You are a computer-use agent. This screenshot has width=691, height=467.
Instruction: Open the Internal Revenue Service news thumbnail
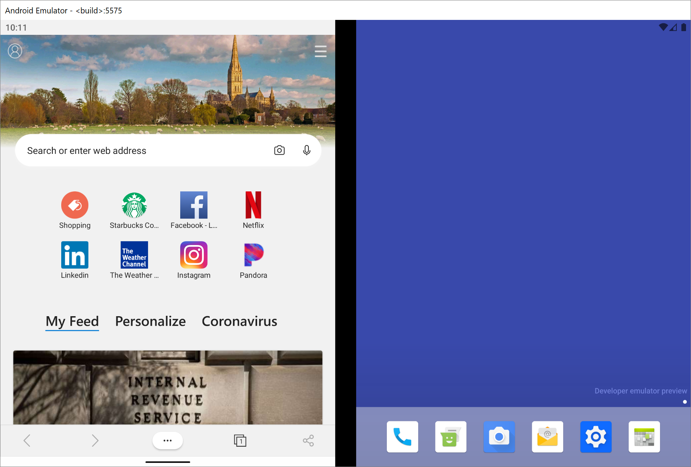click(168, 387)
